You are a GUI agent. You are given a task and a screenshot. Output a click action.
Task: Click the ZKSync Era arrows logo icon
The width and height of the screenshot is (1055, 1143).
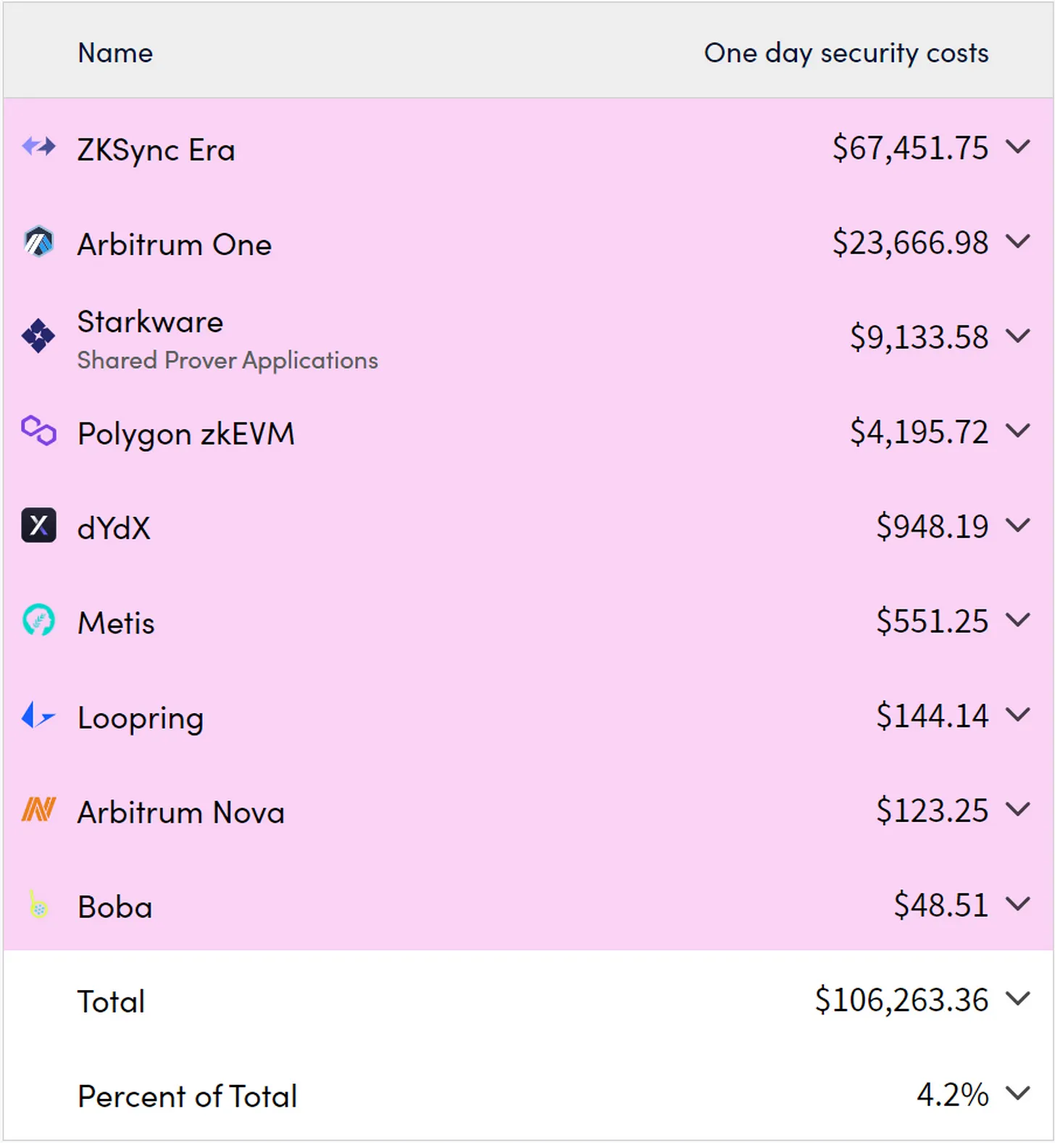(x=38, y=147)
